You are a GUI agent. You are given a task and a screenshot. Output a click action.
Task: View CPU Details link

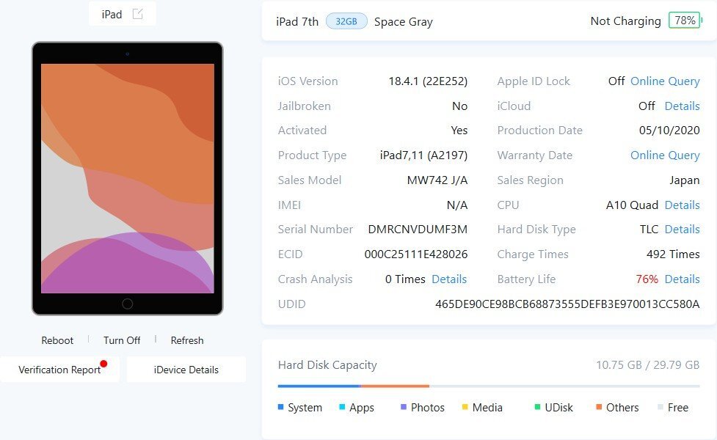pos(682,205)
